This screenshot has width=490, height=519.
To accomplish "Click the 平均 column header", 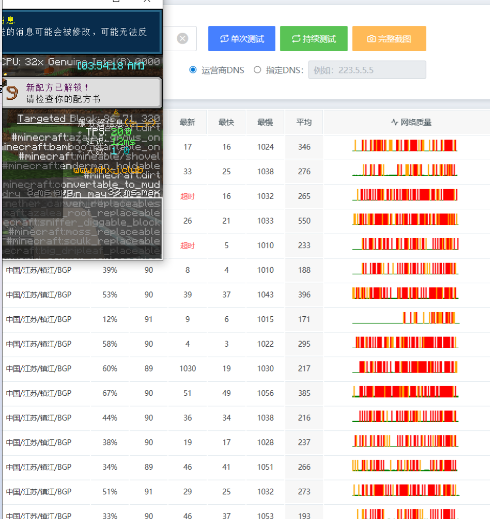I will click(304, 122).
